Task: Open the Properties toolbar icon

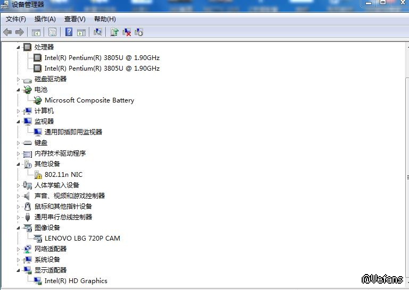Action: click(x=52, y=32)
